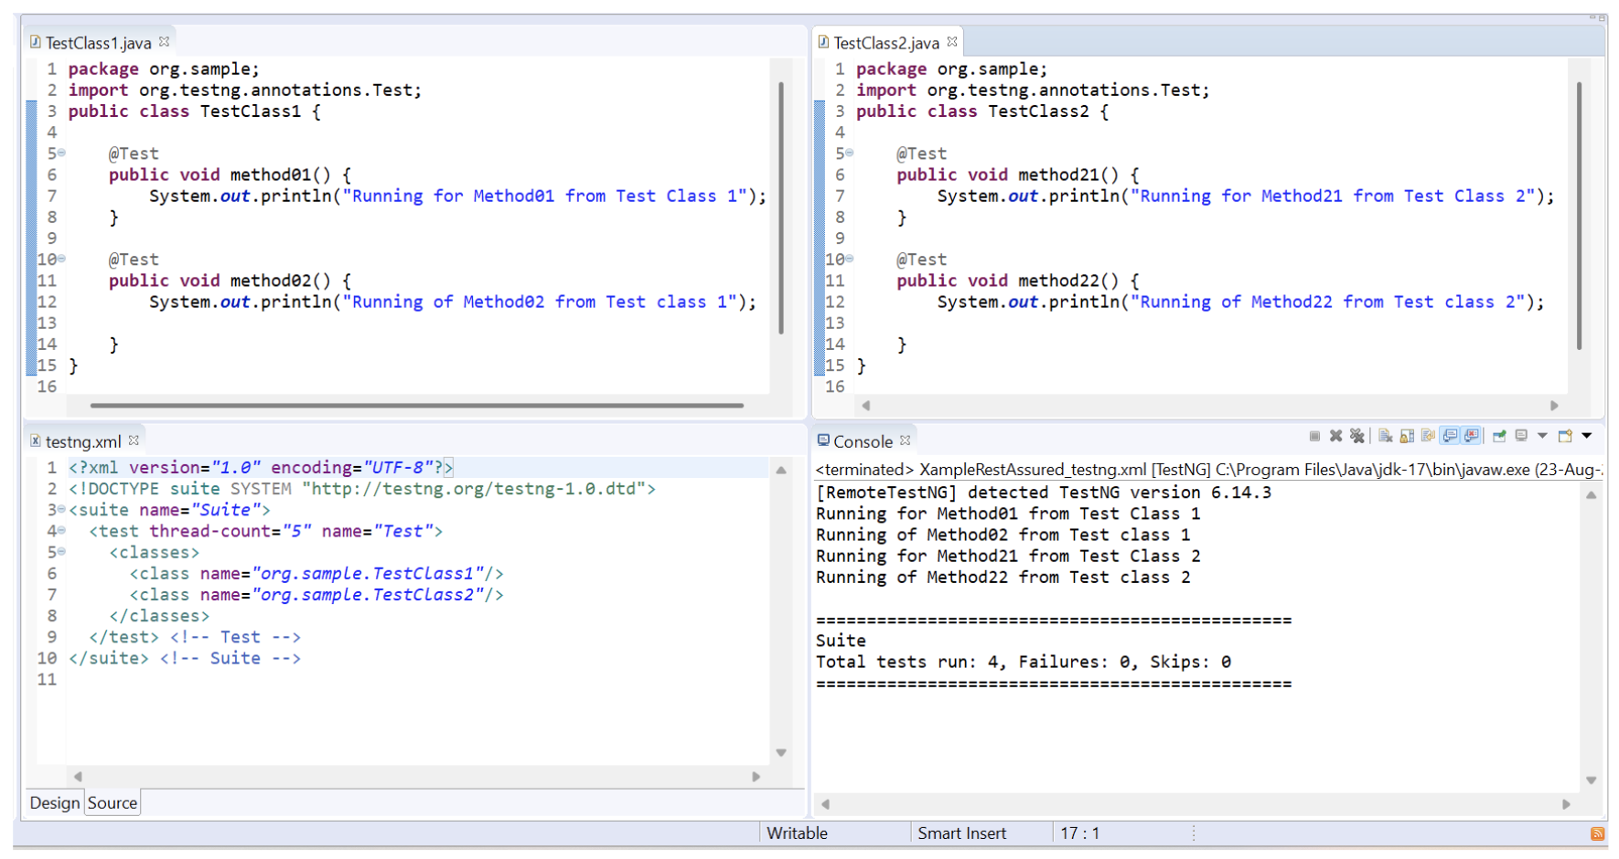Clear the Console output

pos(1385,436)
